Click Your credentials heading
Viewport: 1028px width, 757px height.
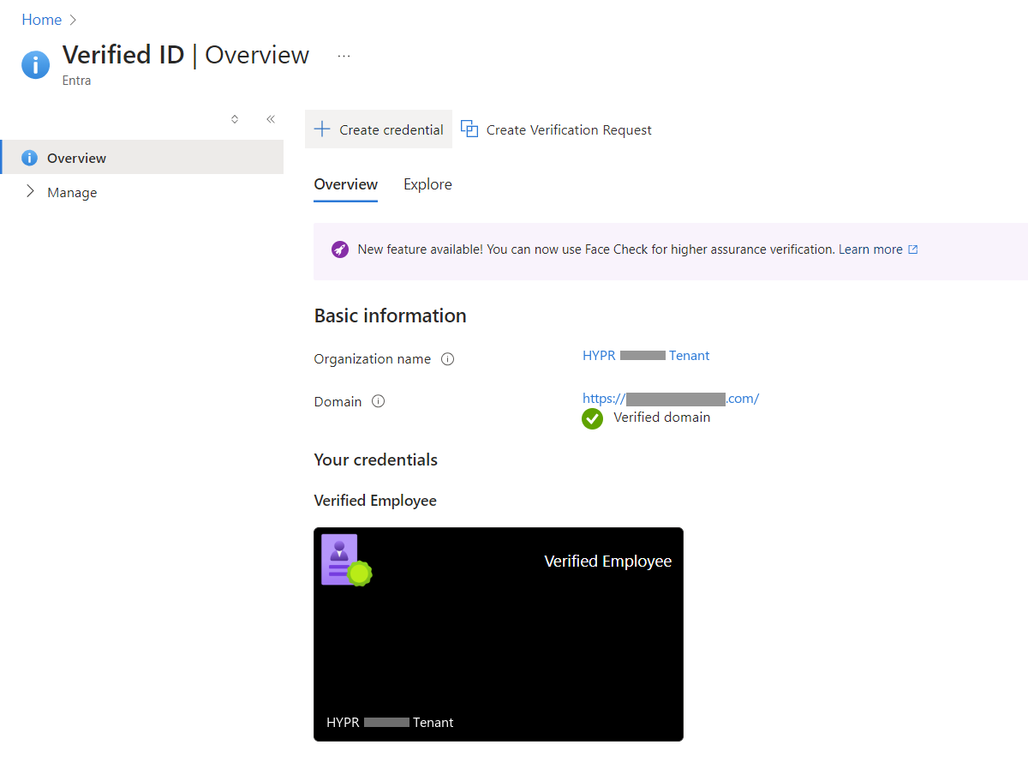(376, 460)
